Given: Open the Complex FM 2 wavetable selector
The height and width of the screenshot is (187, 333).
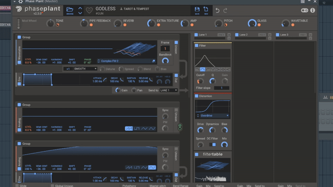Looking at the screenshot, I should (124, 61).
